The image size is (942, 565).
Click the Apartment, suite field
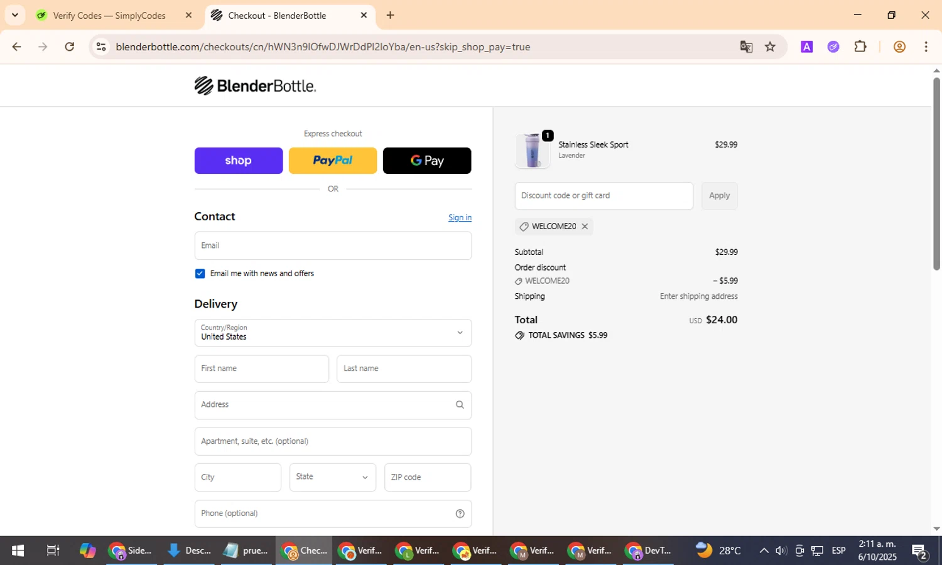[x=333, y=441]
